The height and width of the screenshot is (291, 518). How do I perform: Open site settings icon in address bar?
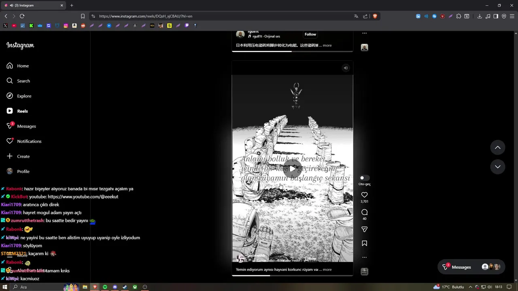pos(93,16)
